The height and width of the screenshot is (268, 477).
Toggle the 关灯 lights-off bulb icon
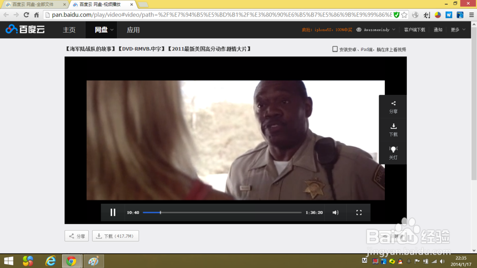393,153
